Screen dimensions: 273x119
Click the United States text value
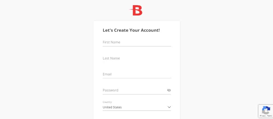point(112,107)
